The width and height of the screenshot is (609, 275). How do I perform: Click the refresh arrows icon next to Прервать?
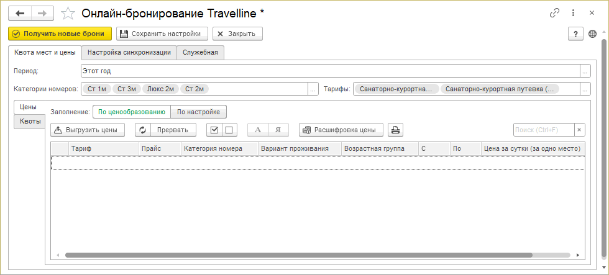pos(143,130)
